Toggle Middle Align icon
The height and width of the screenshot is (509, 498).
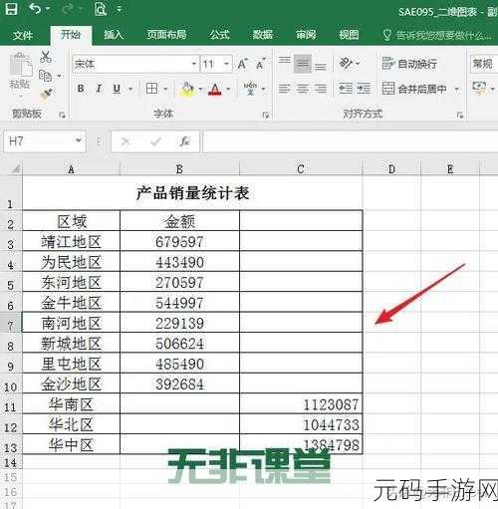coord(303,64)
